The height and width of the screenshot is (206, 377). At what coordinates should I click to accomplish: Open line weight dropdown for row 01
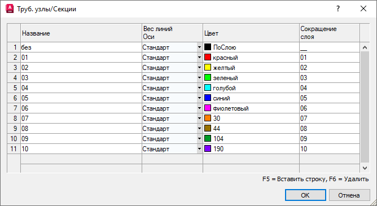pos(200,58)
